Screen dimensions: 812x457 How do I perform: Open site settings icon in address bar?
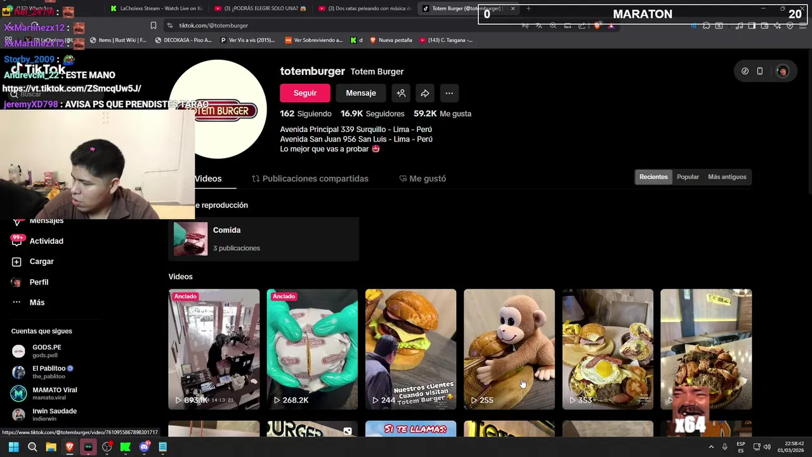169,25
